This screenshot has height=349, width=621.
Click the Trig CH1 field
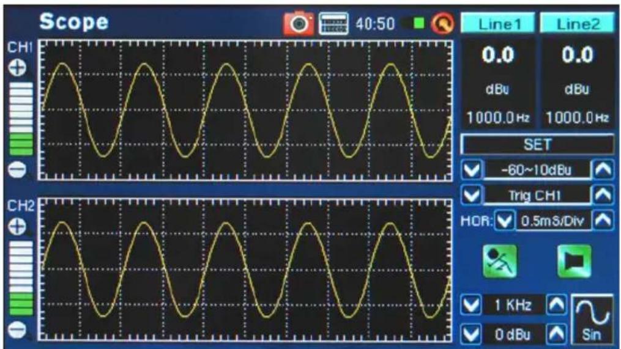(x=537, y=195)
